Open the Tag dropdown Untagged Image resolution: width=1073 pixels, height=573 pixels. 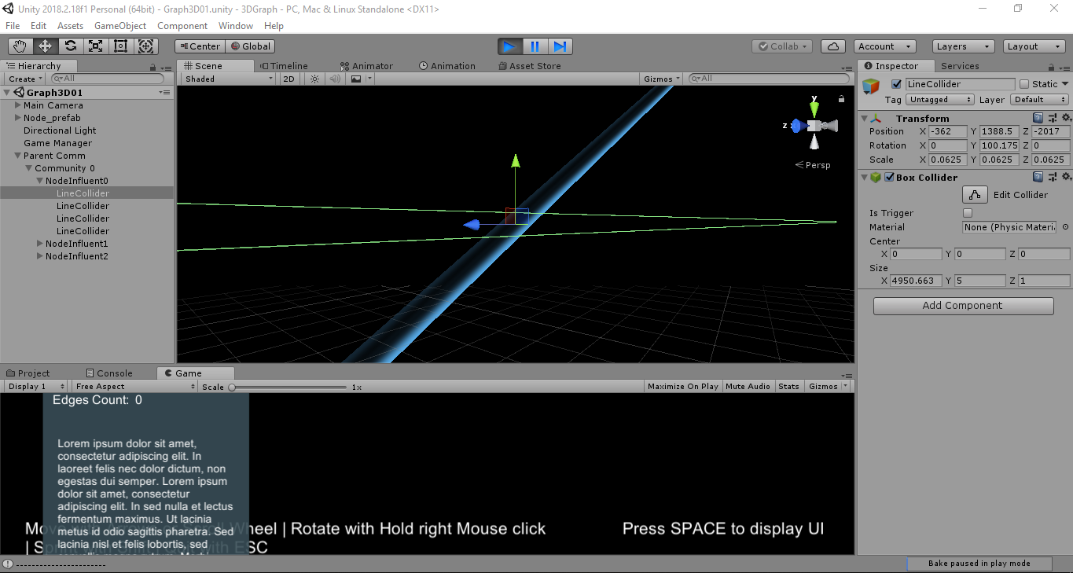coord(940,100)
